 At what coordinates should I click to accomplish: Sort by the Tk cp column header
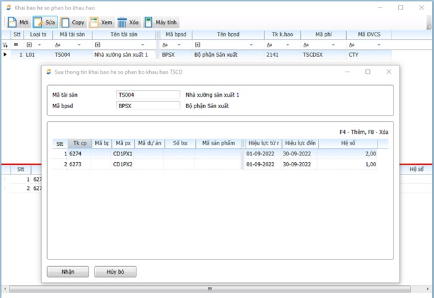(79, 143)
